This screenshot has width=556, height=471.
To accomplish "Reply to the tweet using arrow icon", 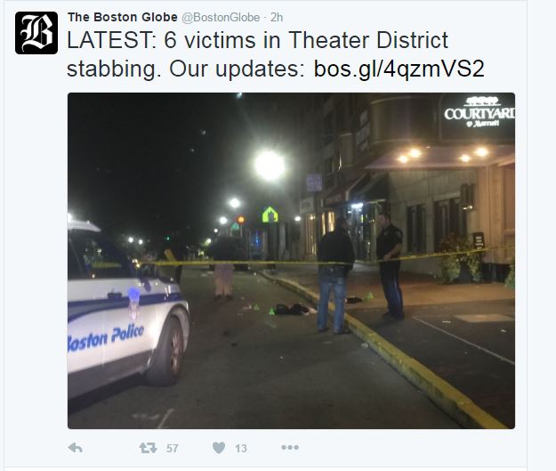I will pos(76,448).
